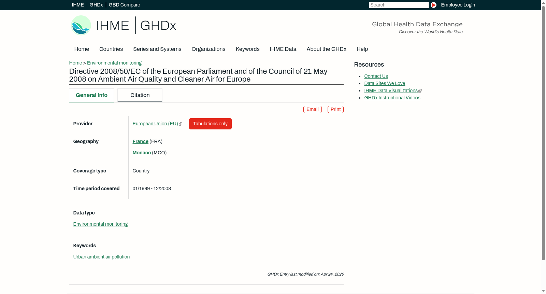Open GHDx link in top bar
Viewport: 546px width, 294px height.
tap(96, 5)
